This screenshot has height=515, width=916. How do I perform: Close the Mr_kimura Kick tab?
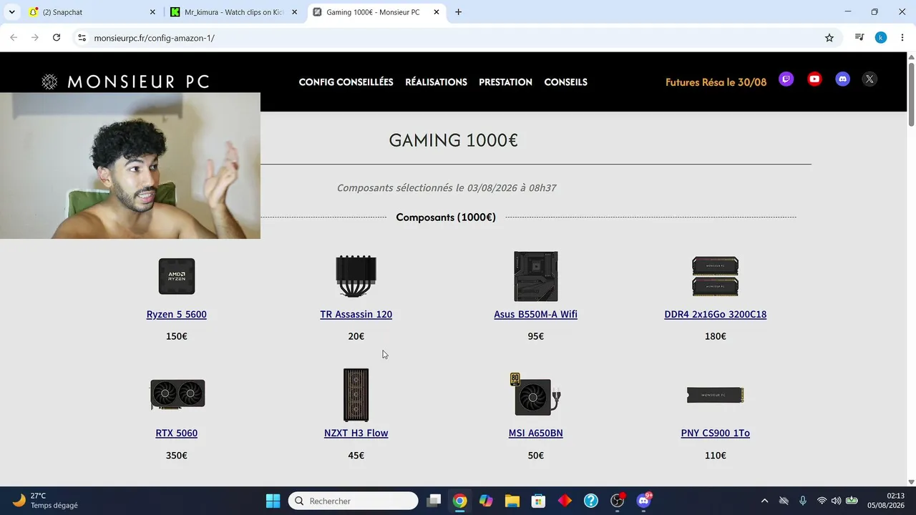pyautogui.click(x=294, y=12)
